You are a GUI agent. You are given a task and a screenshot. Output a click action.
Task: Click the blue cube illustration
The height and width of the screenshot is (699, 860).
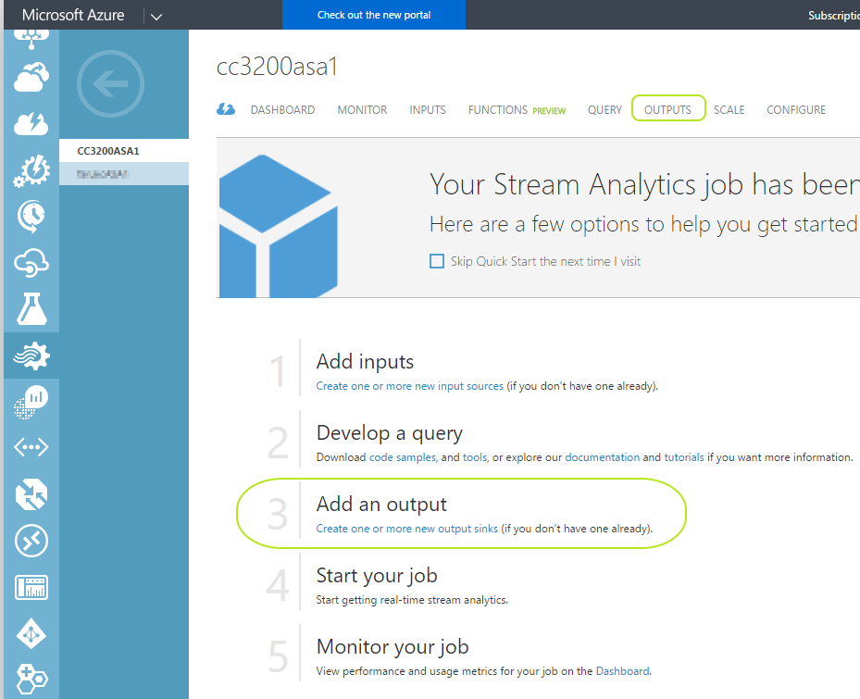tap(278, 226)
